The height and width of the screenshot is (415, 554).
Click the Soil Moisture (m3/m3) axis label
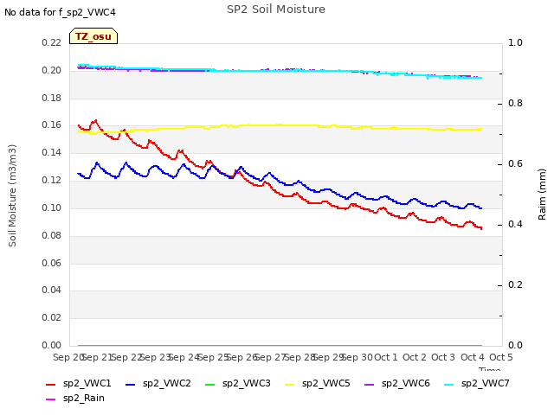[12, 195]
